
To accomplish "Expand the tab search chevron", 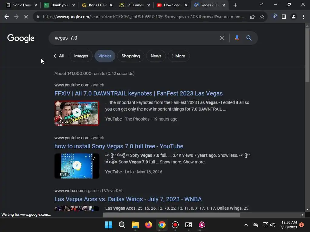I will [x=261, y=4].
